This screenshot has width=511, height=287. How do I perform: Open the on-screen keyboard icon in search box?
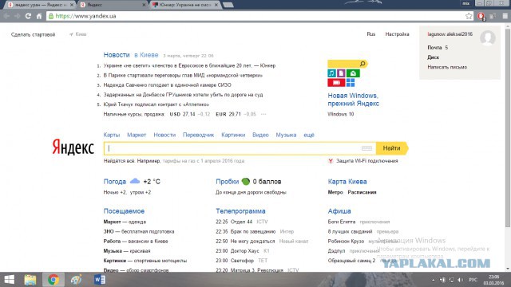tap(366, 148)
